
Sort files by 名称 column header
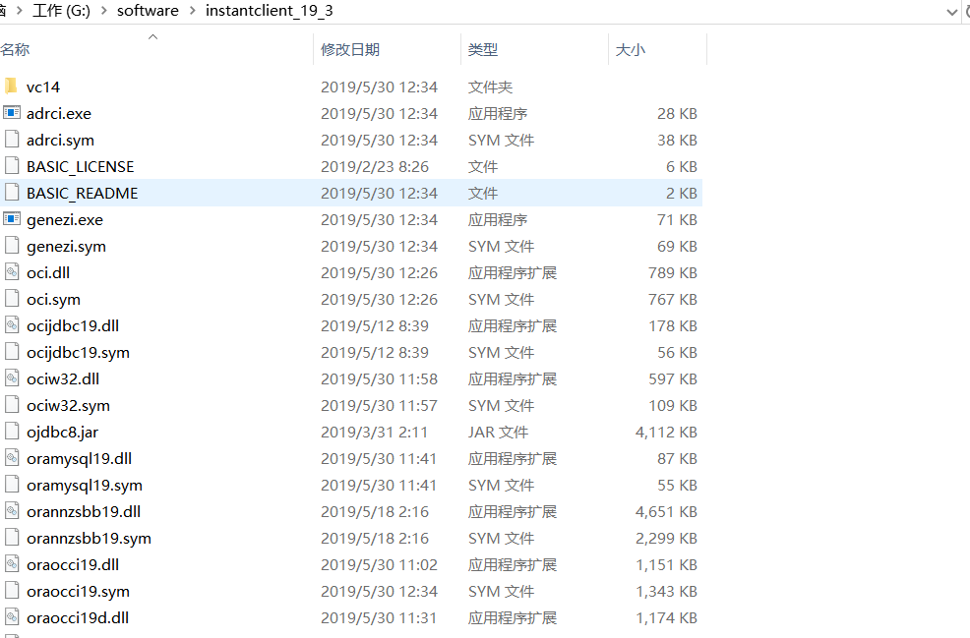tap(15, 49)
